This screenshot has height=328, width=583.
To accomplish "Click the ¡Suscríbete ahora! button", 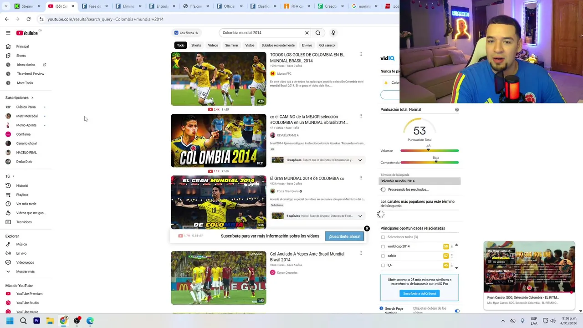I will point(344,236).
